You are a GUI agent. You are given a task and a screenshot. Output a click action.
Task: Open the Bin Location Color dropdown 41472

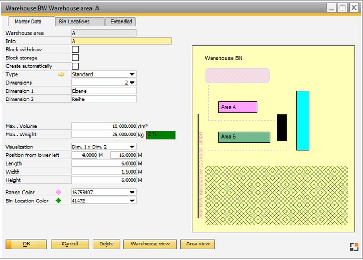[x=132, y=201]
